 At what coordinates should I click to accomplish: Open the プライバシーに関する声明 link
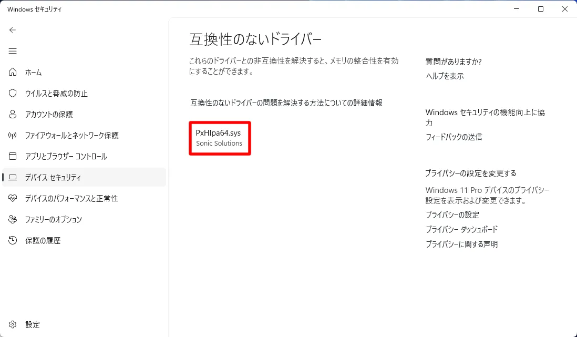[461, 244]
